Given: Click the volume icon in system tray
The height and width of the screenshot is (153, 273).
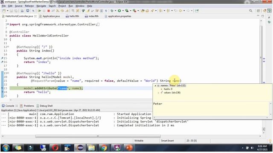Looking at the screenshot, I should (252, 148).
